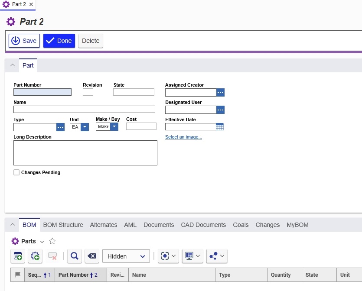The image size is (362, 291).
Task: Click the Long Description text area
Action: click(85, 153)
